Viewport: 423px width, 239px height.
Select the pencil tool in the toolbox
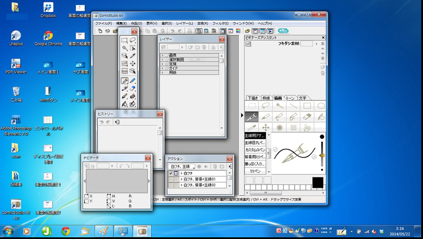tap(133, 81)
